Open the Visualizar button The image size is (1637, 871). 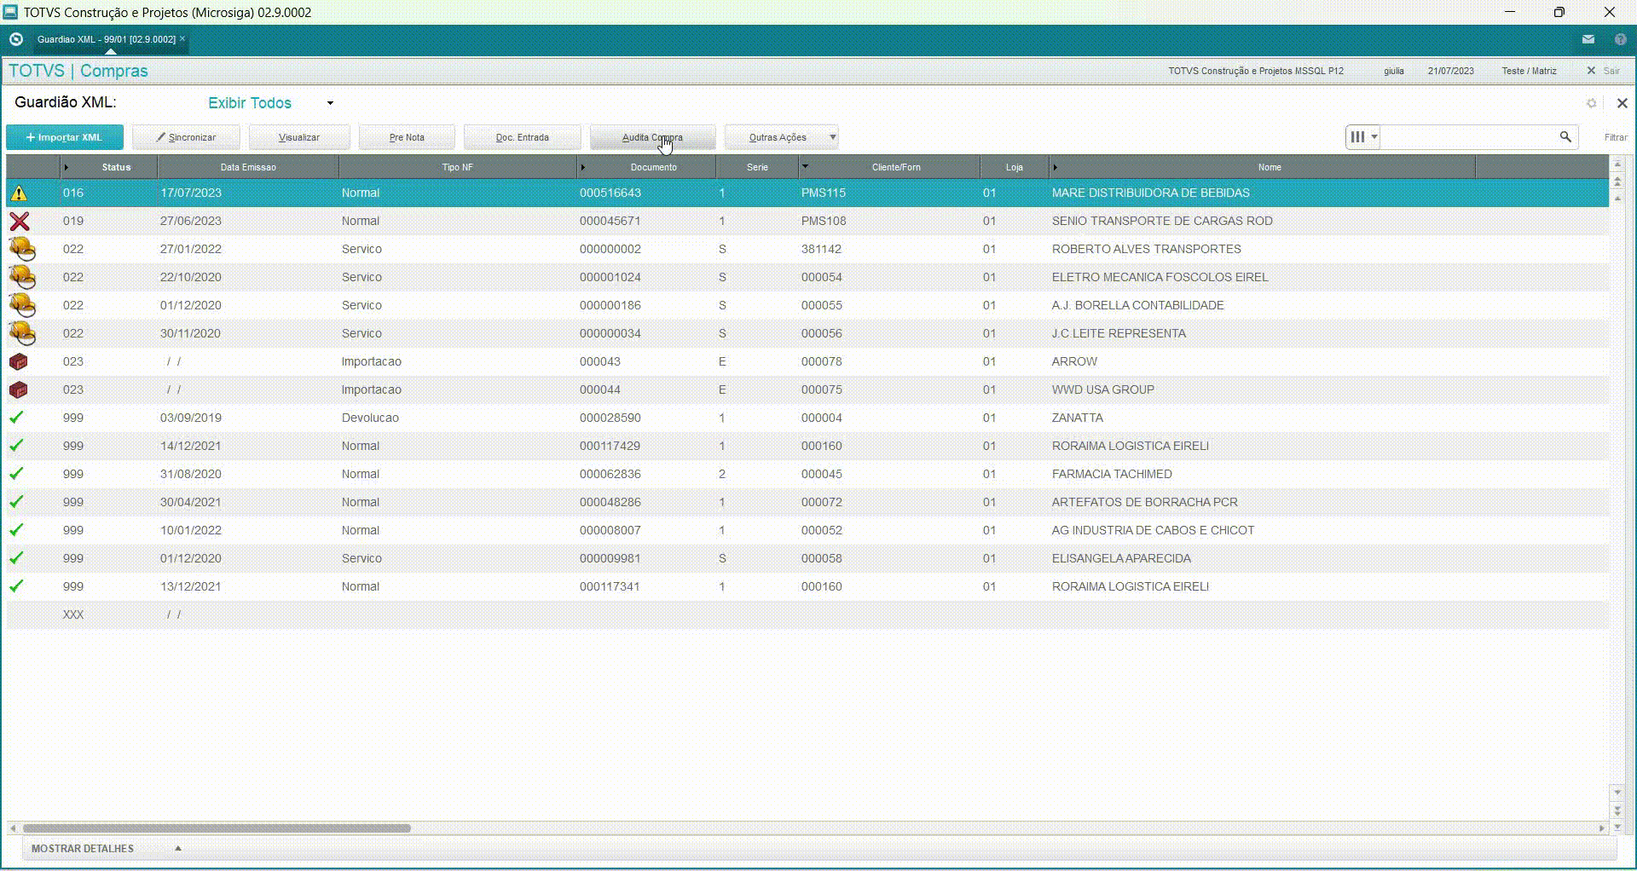click(299, 137)
